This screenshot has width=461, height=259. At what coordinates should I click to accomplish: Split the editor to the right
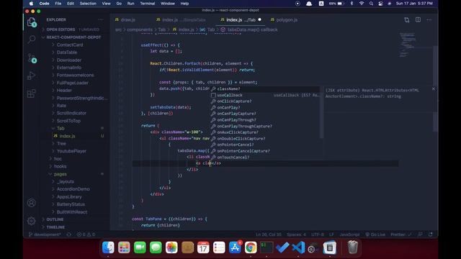pos(418,19)
